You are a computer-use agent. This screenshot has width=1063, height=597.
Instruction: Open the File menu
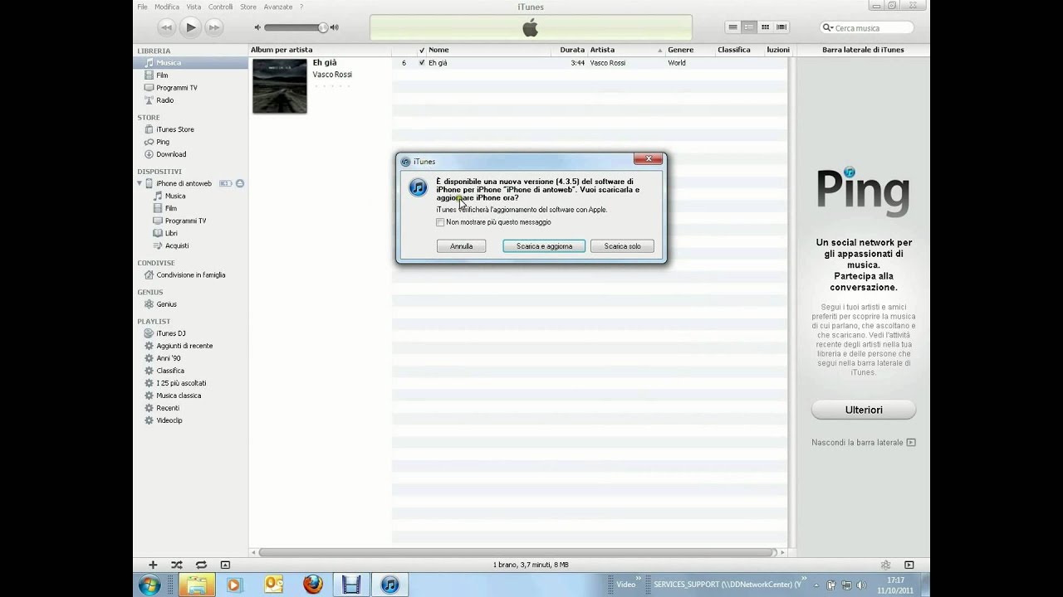tap(142, 7)
